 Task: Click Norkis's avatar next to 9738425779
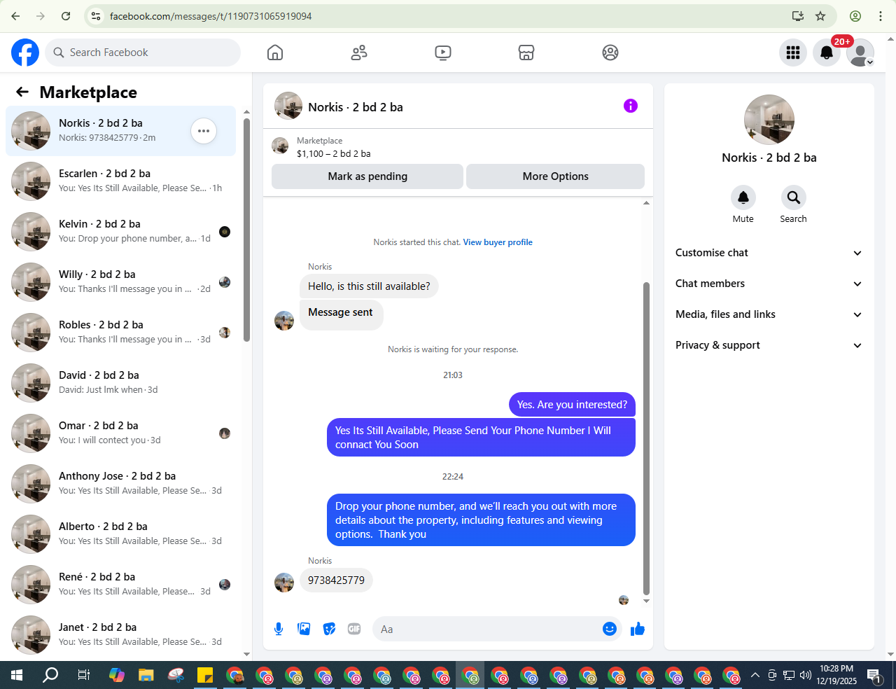[284, 583]
